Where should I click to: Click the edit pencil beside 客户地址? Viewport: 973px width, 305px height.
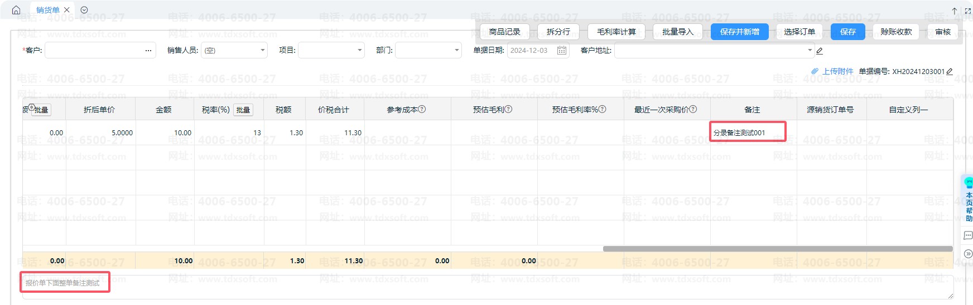coord(820,51)
